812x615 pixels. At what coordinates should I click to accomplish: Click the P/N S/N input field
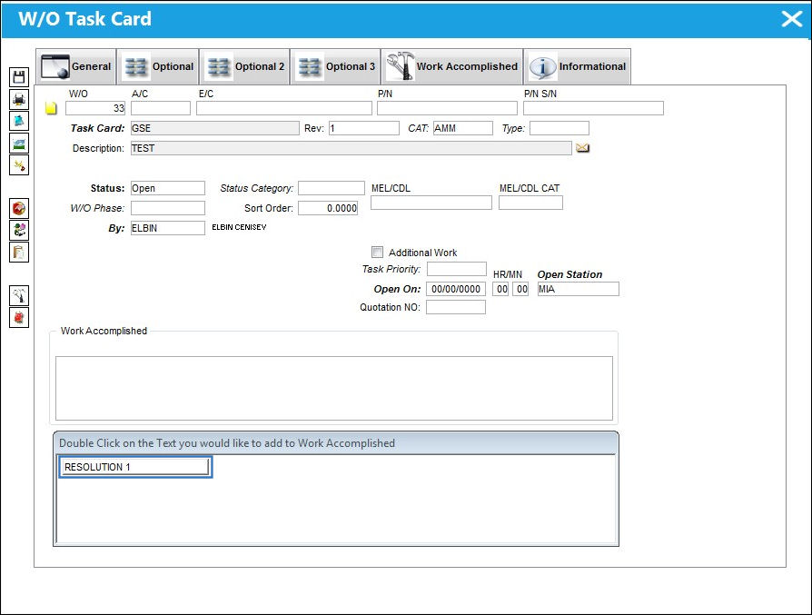[x=593, y=108]
